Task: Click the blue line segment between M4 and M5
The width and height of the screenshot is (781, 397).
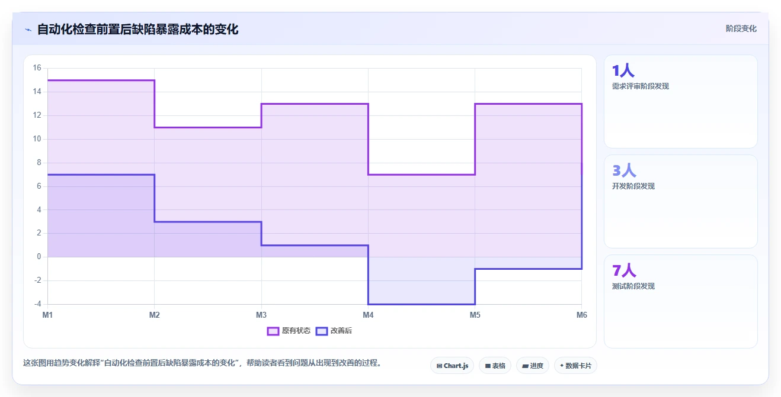Action: [421, 304]
